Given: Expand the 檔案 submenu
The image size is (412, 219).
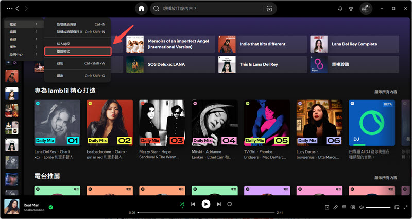Looking at the screenshot, I should pos(24,24).
